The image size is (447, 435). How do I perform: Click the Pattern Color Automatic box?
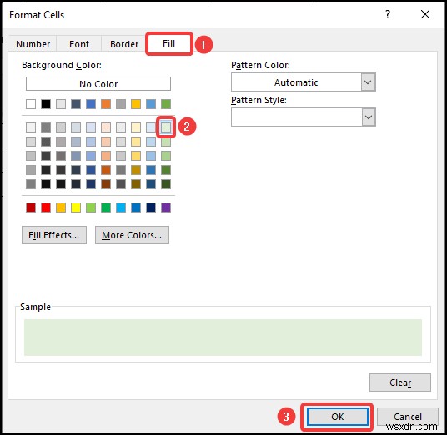296,82
